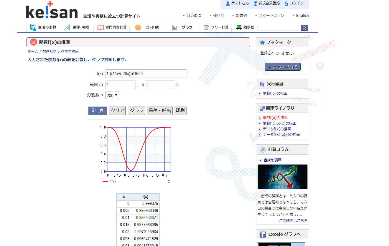
Task: Click the range b input field
Action: click(x=160, y=85)
